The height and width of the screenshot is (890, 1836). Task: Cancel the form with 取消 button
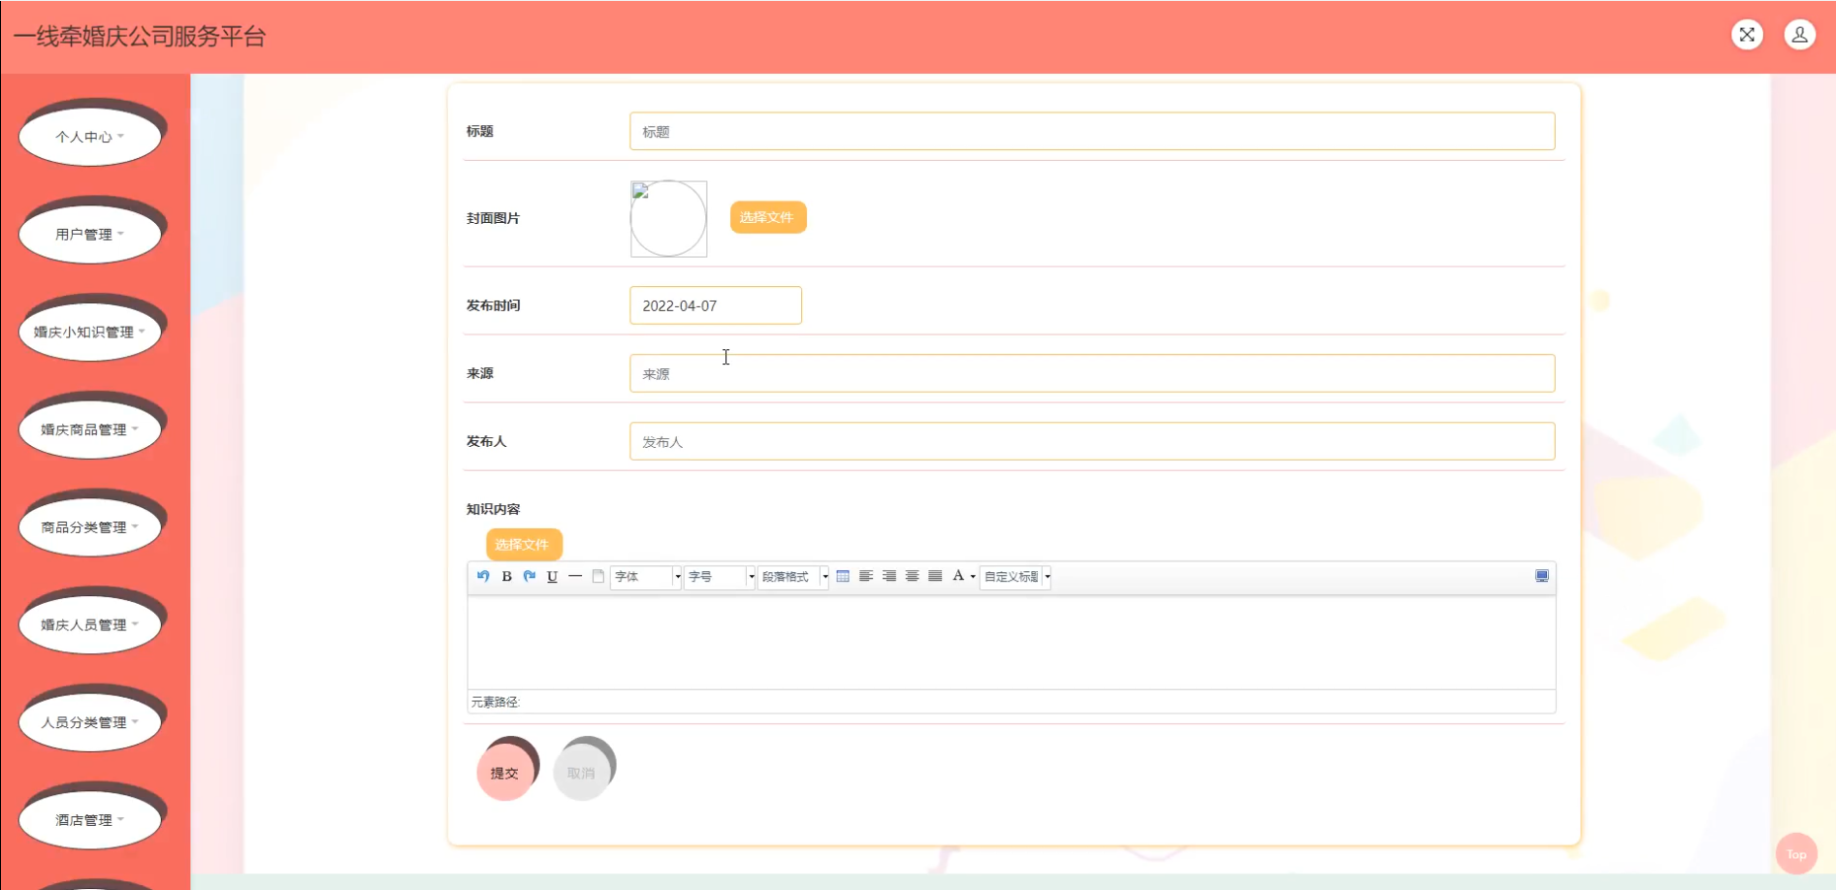(x=581, y=773)
